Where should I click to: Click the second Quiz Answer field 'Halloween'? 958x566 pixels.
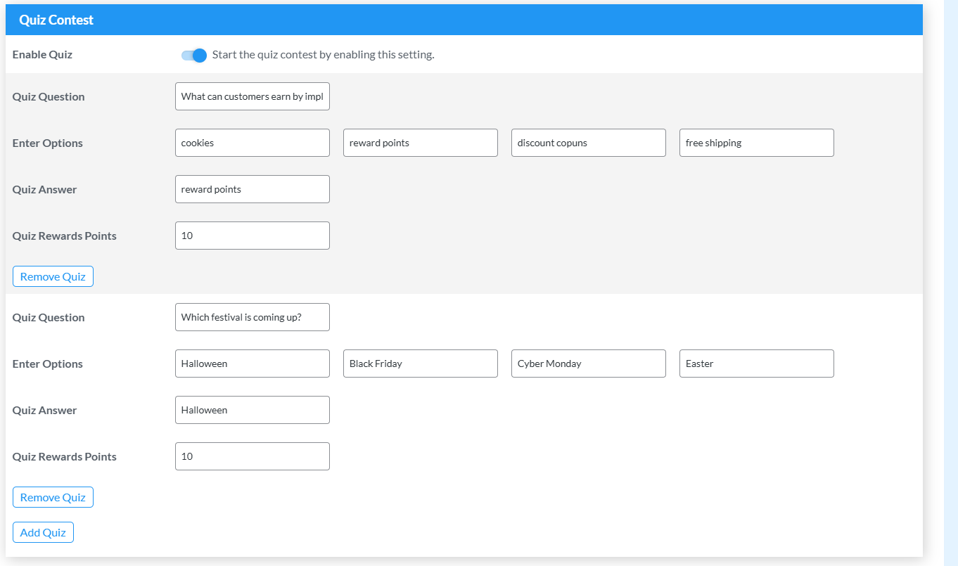(x=252, y=410)
